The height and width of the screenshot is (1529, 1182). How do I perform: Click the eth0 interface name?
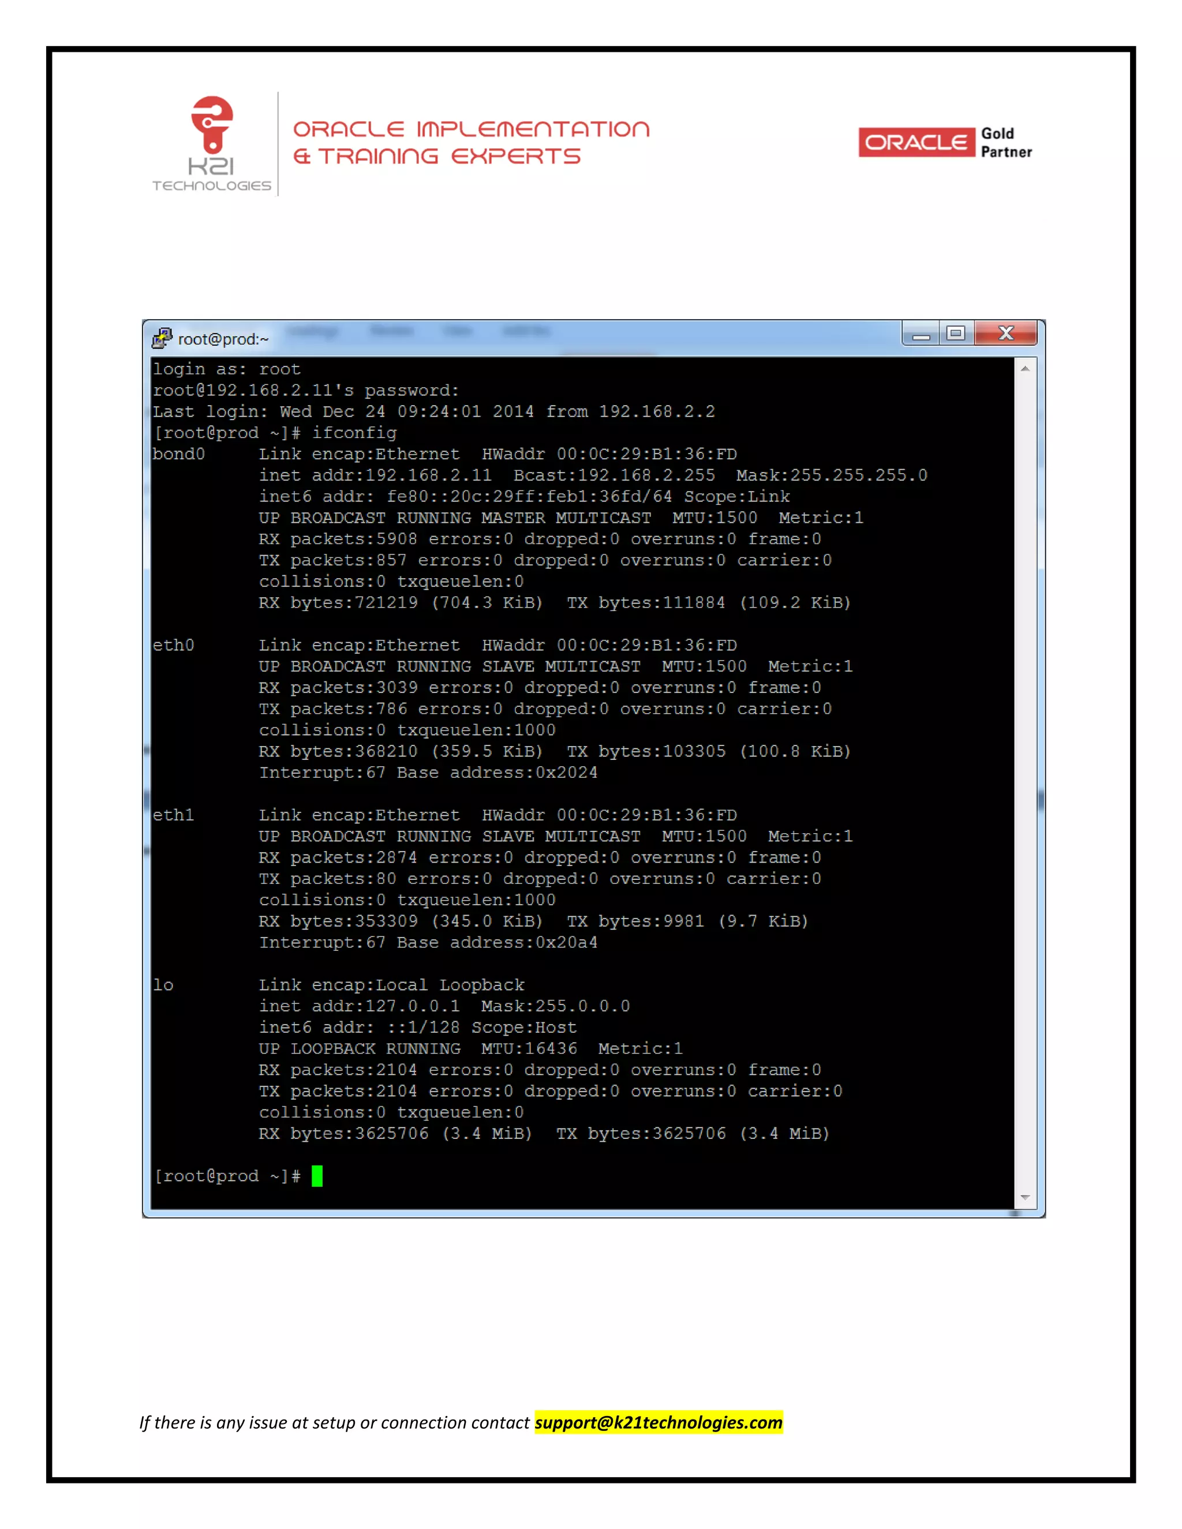(x=174, y=646)
